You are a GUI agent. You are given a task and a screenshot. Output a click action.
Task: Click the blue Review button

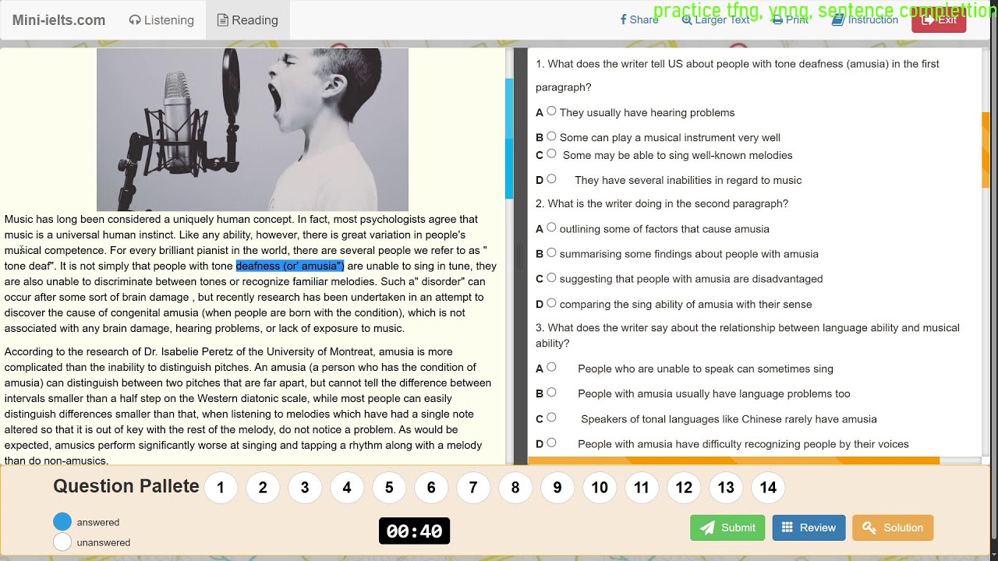pos(809,527)
